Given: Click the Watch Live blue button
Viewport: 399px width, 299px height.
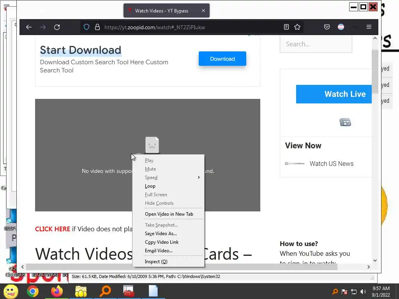Looking at the screenshot, I should (334, 94).
